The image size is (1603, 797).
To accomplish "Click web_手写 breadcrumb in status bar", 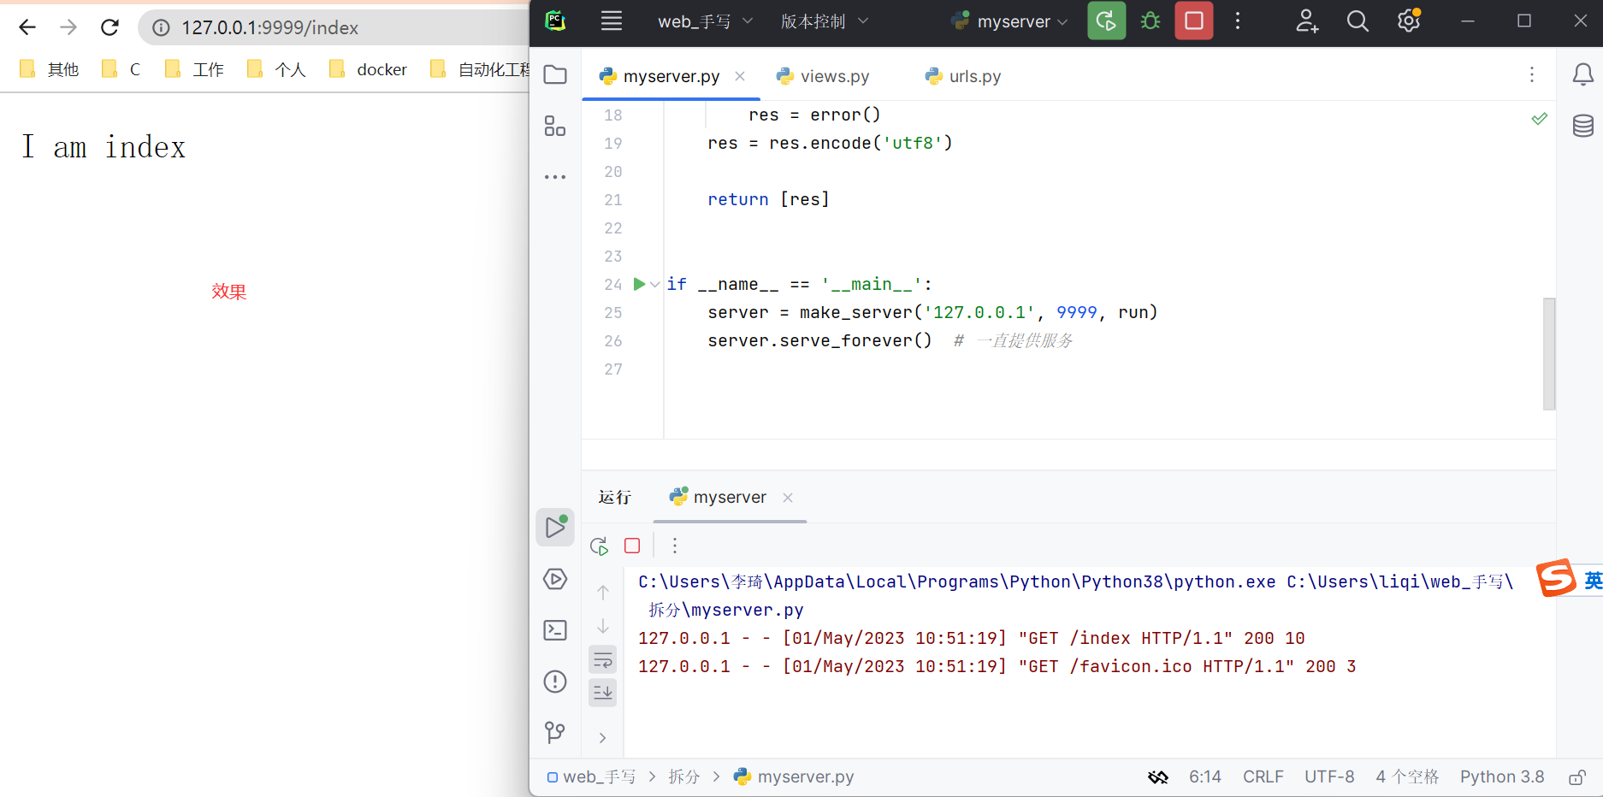I will [592, 776].
